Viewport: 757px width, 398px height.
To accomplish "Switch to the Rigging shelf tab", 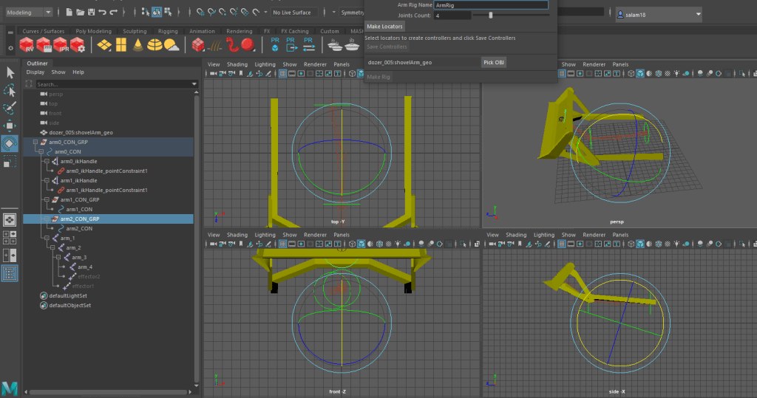I will point(167,32).
